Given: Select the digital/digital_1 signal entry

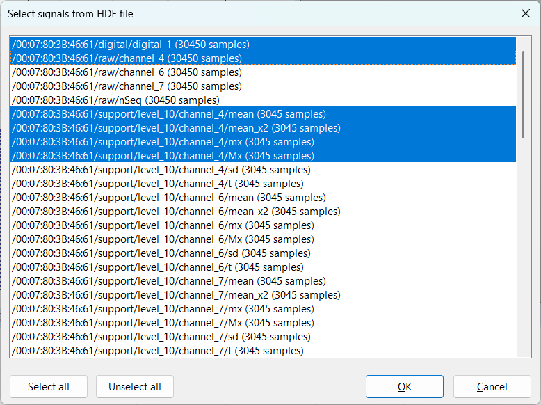Looking at the screenshot, I should pos(130,45).
